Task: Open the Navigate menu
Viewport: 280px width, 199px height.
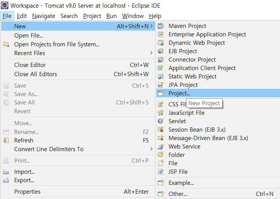Action: (44, 16)
